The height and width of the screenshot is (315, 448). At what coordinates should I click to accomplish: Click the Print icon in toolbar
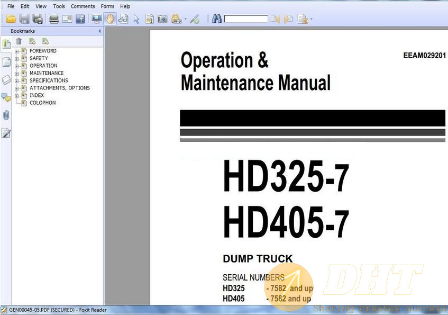pyautogui.click(x=54, y=19)
